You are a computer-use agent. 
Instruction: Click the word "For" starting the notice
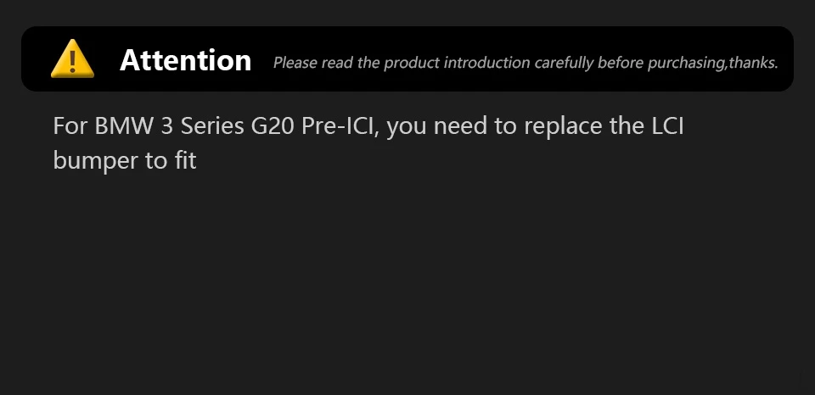click(70, 127)
